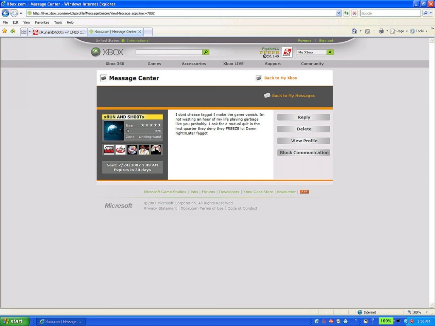Click the green Xbox site search button

(x=206, y=52)
